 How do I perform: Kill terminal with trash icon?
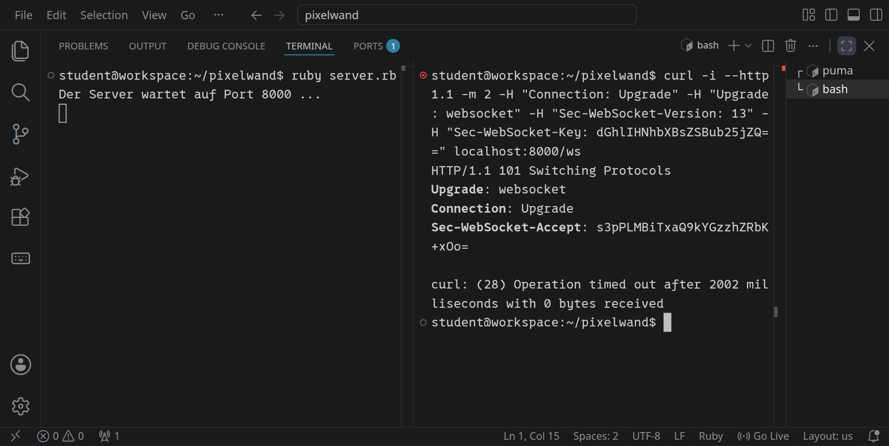(791, 46)
